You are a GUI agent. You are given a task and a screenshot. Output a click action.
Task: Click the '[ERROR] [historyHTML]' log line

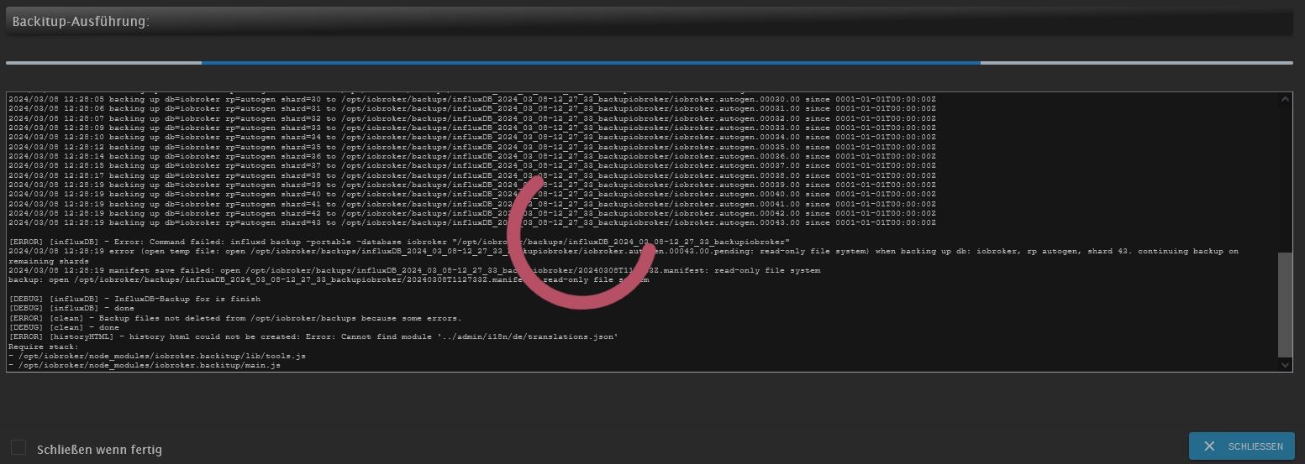click(313, 336)
